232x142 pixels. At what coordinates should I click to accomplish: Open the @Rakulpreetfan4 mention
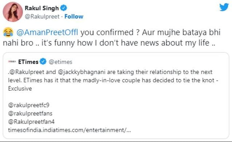click(31, 122)
